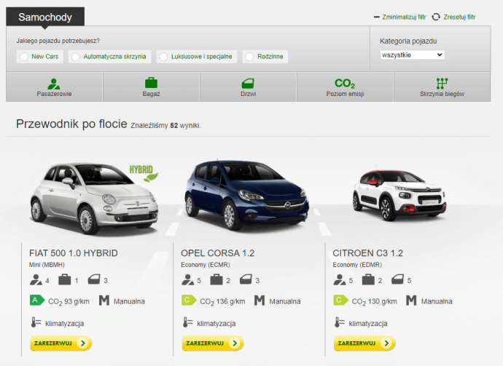Click the M gearbox icon for Opel Corsa
503x366 pixels.
click(260, 301)
